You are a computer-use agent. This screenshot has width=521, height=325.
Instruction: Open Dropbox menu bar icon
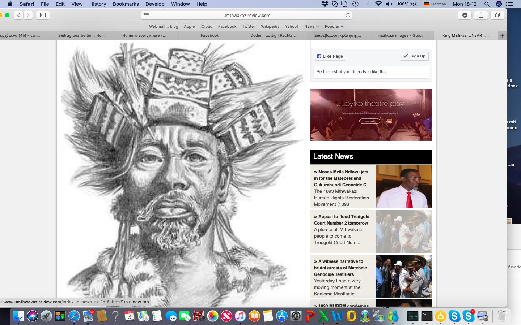tap(325, 4)
